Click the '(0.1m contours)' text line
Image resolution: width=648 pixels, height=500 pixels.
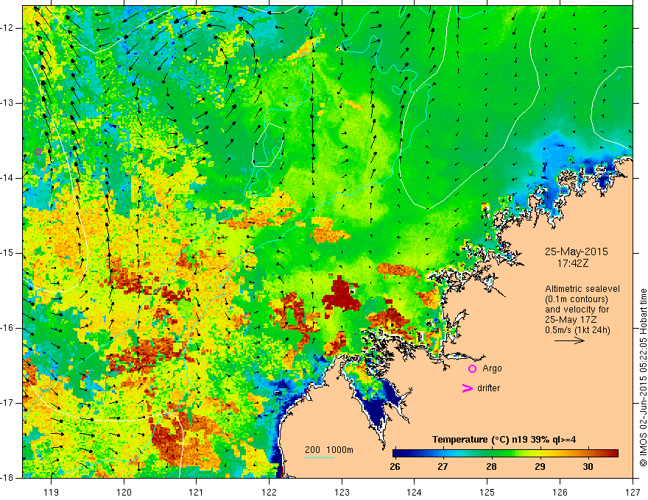click(x=577, y=299)
